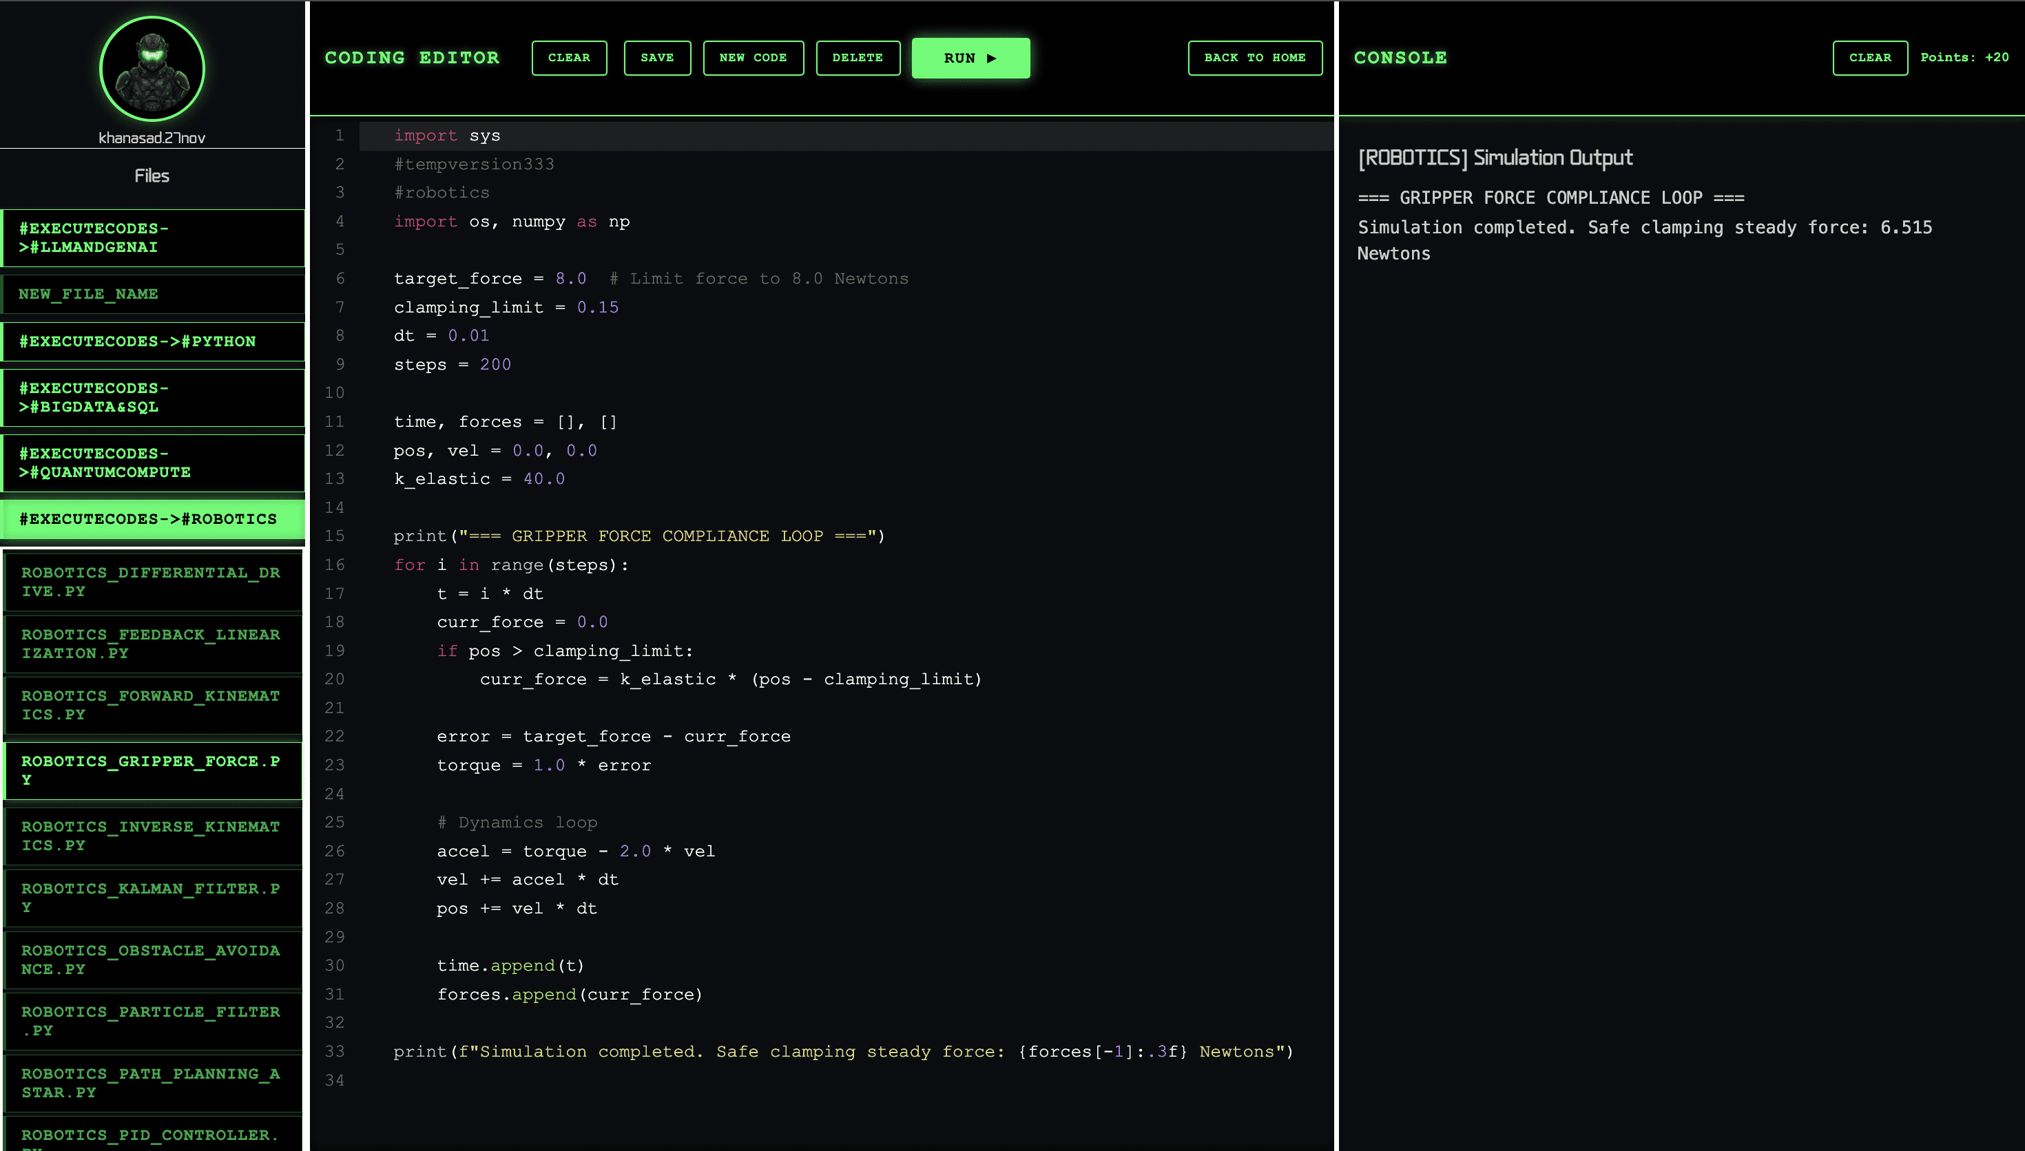The width and height of the screenshot is (2025, 1151).
Task: Delete the current file
Action: pyautogui.click(x=857, y=58)
